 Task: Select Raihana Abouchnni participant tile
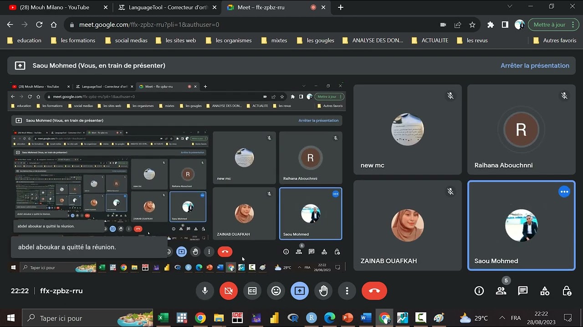[522, 129]
